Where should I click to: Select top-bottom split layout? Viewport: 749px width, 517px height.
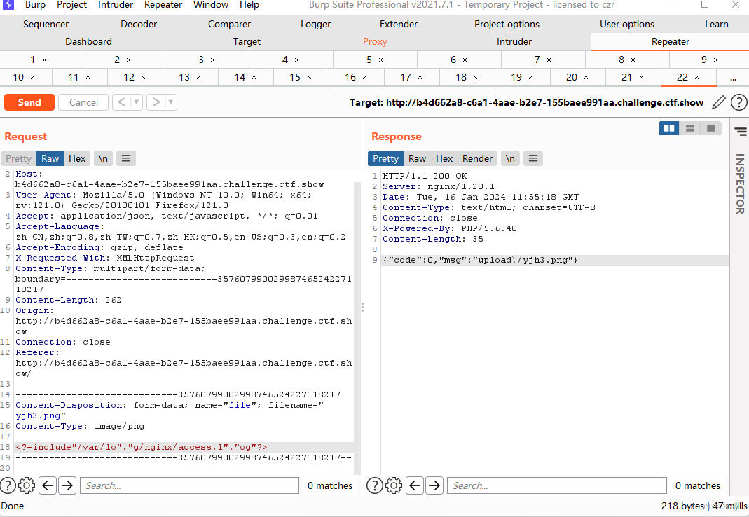coord(689,128)
